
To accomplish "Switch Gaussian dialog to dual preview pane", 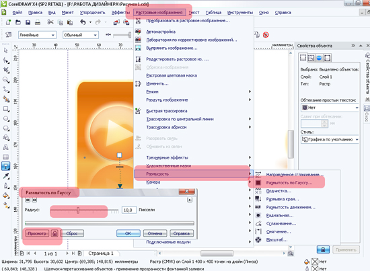I will [28, 200].
